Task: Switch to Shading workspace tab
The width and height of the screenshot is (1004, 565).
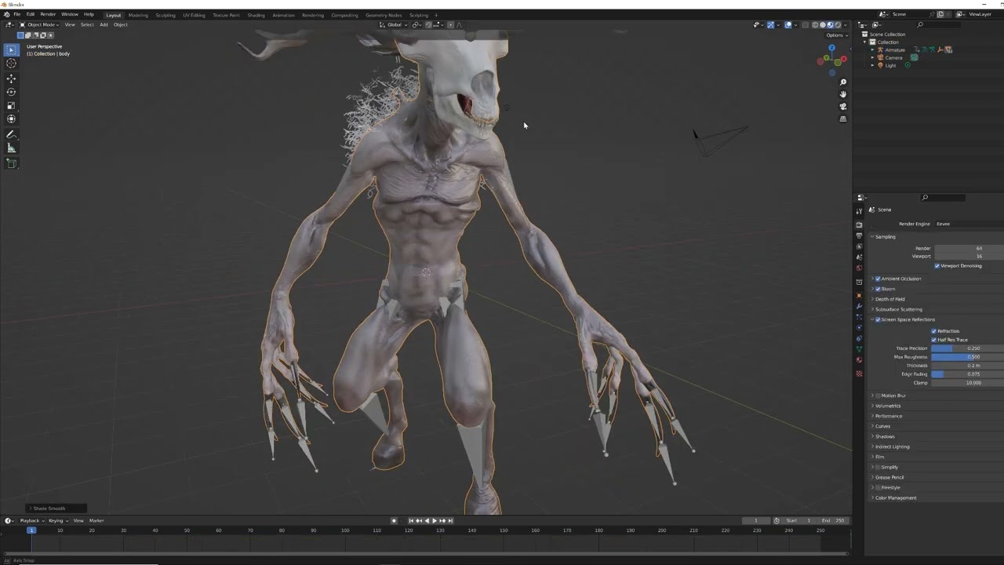Action: click(256, 15)
